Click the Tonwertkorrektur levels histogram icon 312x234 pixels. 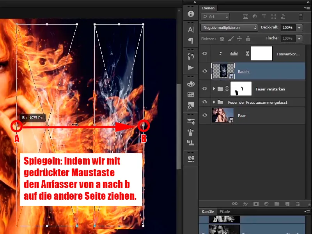234,53
